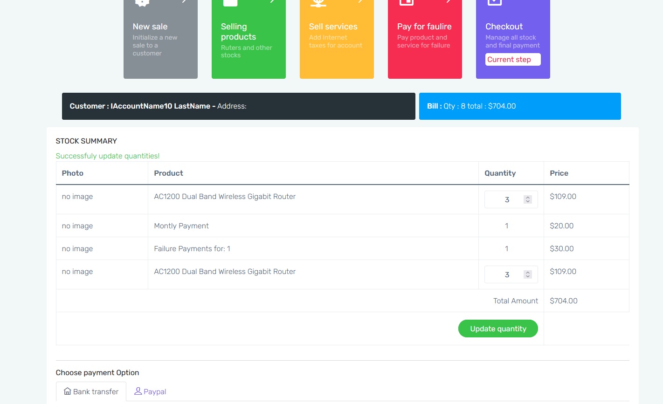Image resolution: width=663 pixels, height=404 pixels.
Task: Click the Total Amount label
Action: coord(516,301)
